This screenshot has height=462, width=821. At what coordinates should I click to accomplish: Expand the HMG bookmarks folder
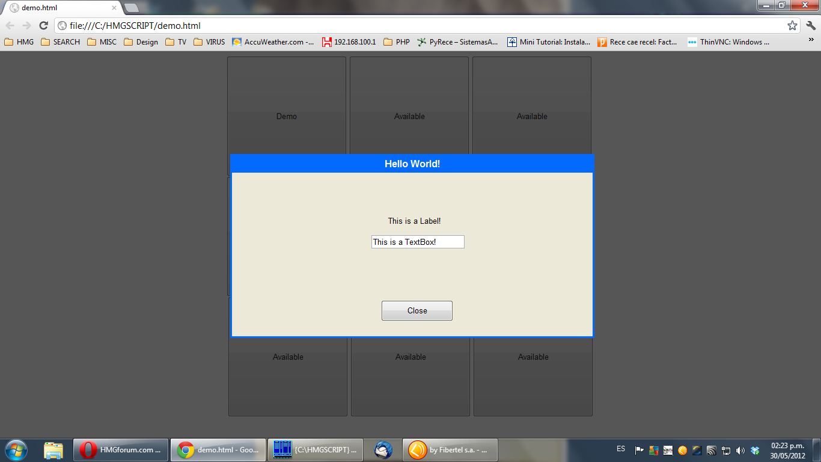(19, 42)
